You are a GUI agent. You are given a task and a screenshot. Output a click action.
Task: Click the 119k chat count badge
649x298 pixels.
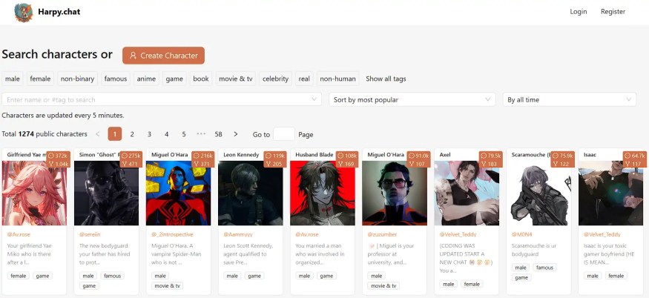(x=275, y=156)
